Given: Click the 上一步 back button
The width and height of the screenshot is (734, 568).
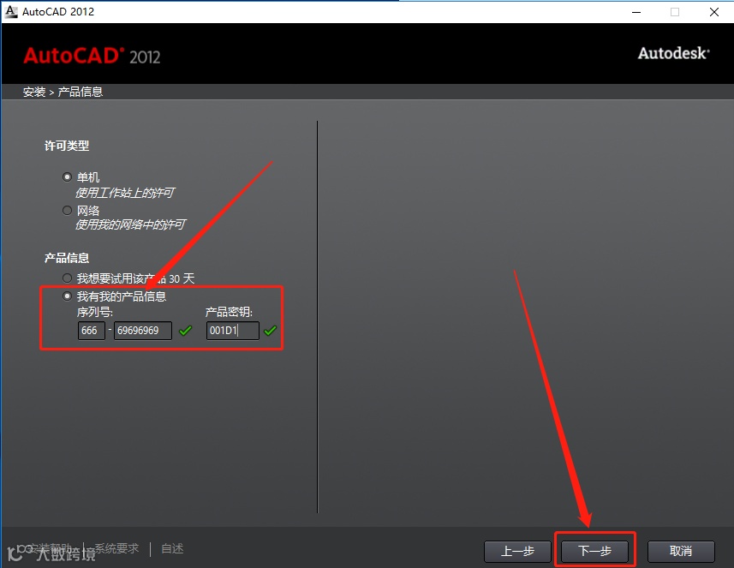Looking at the screenshot, I should point(517,551).
